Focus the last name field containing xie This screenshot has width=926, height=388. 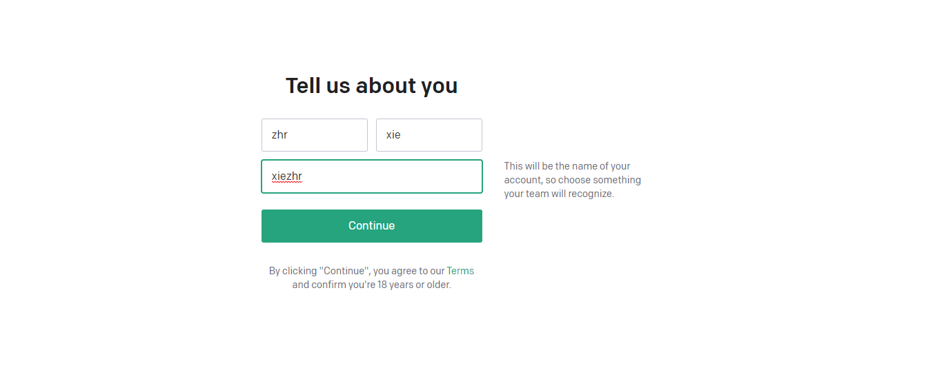click(x=429, y=135)
